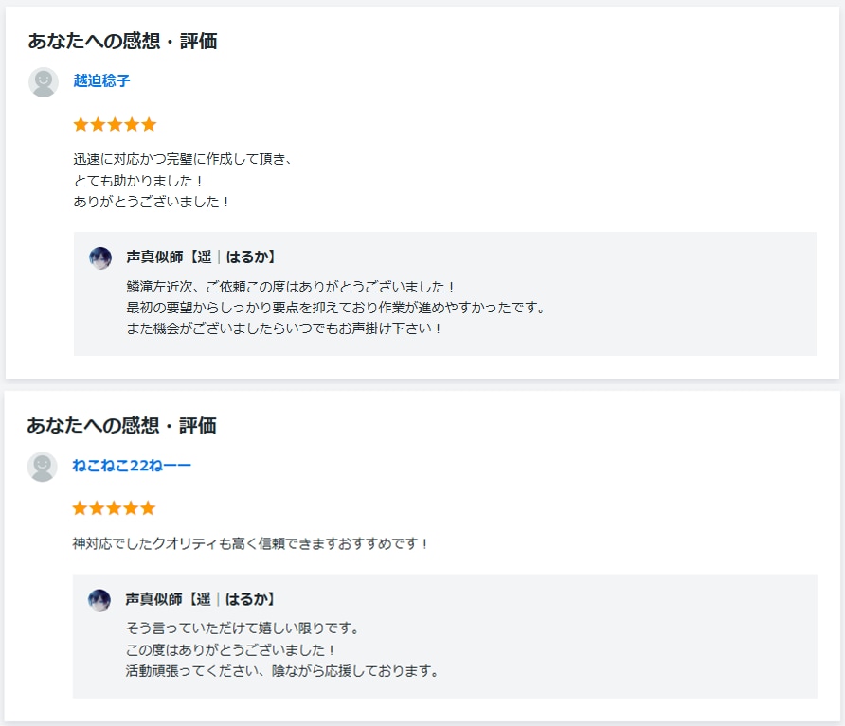Click 声真似師 avatar in the second reply
Image resolution: width=845 pixels, height=726 pixels.
point(99,600)
